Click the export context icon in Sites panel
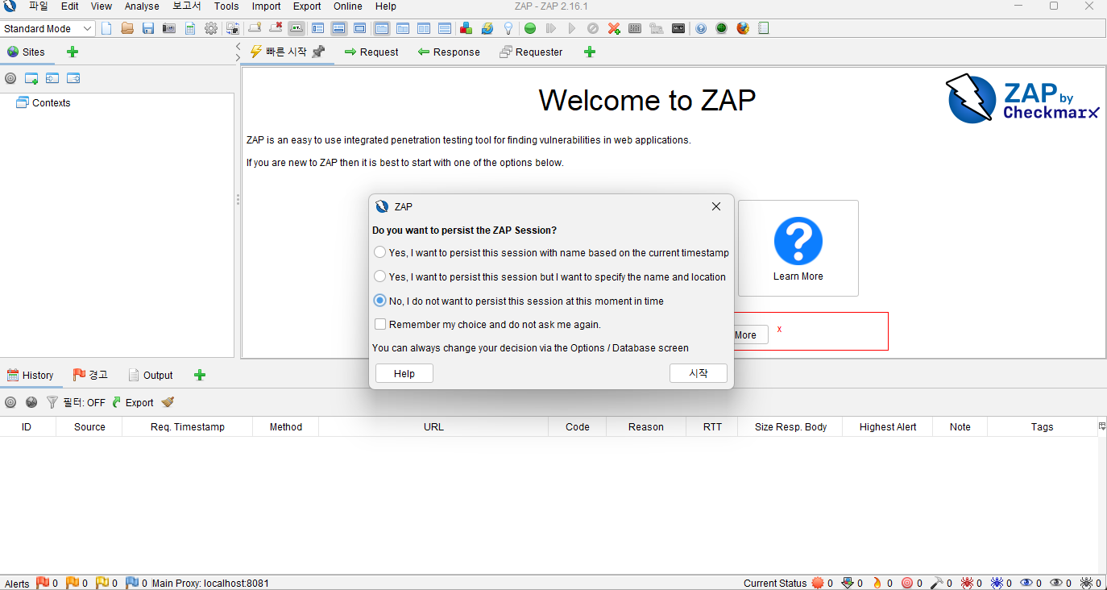This screenshot has width=1107, height=590. pos(73,78)
